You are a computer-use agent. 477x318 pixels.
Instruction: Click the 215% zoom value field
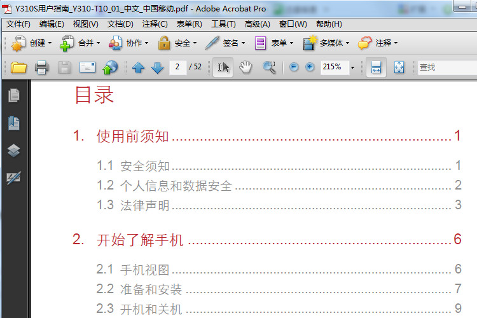pyautogui.click(x=335, y=67)
